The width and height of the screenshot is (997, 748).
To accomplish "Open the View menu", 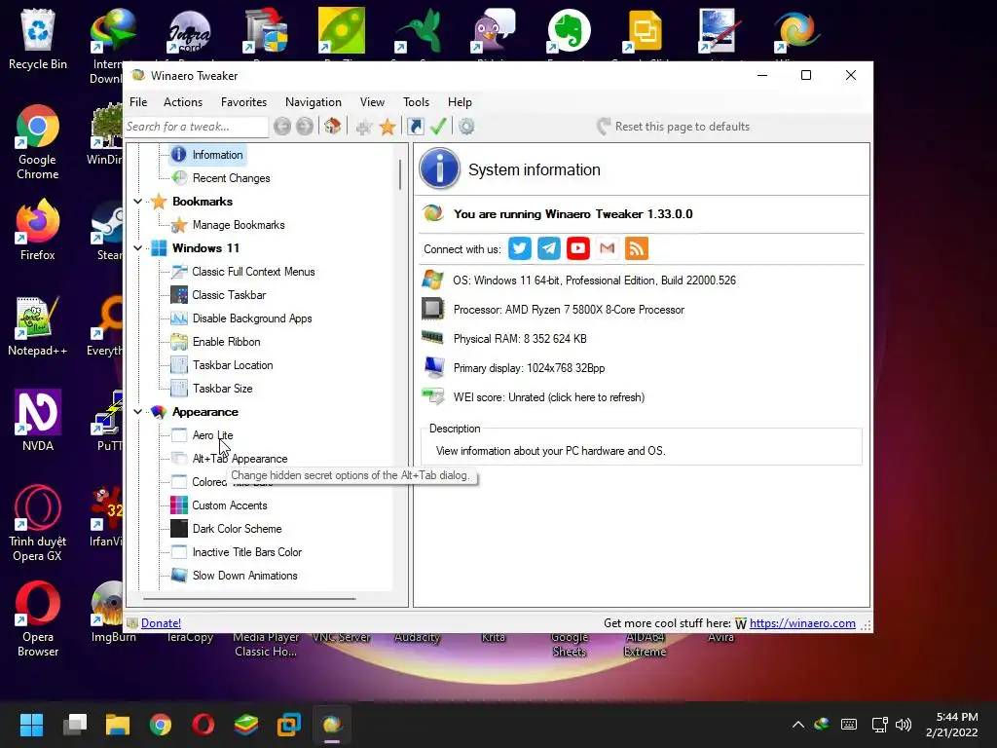I will [x=372, y=101].
